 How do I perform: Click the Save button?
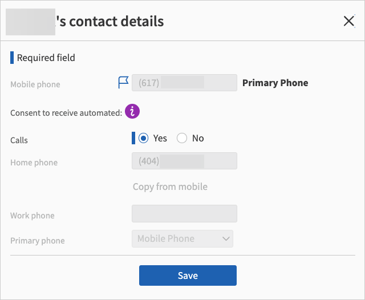coord(188,275)
